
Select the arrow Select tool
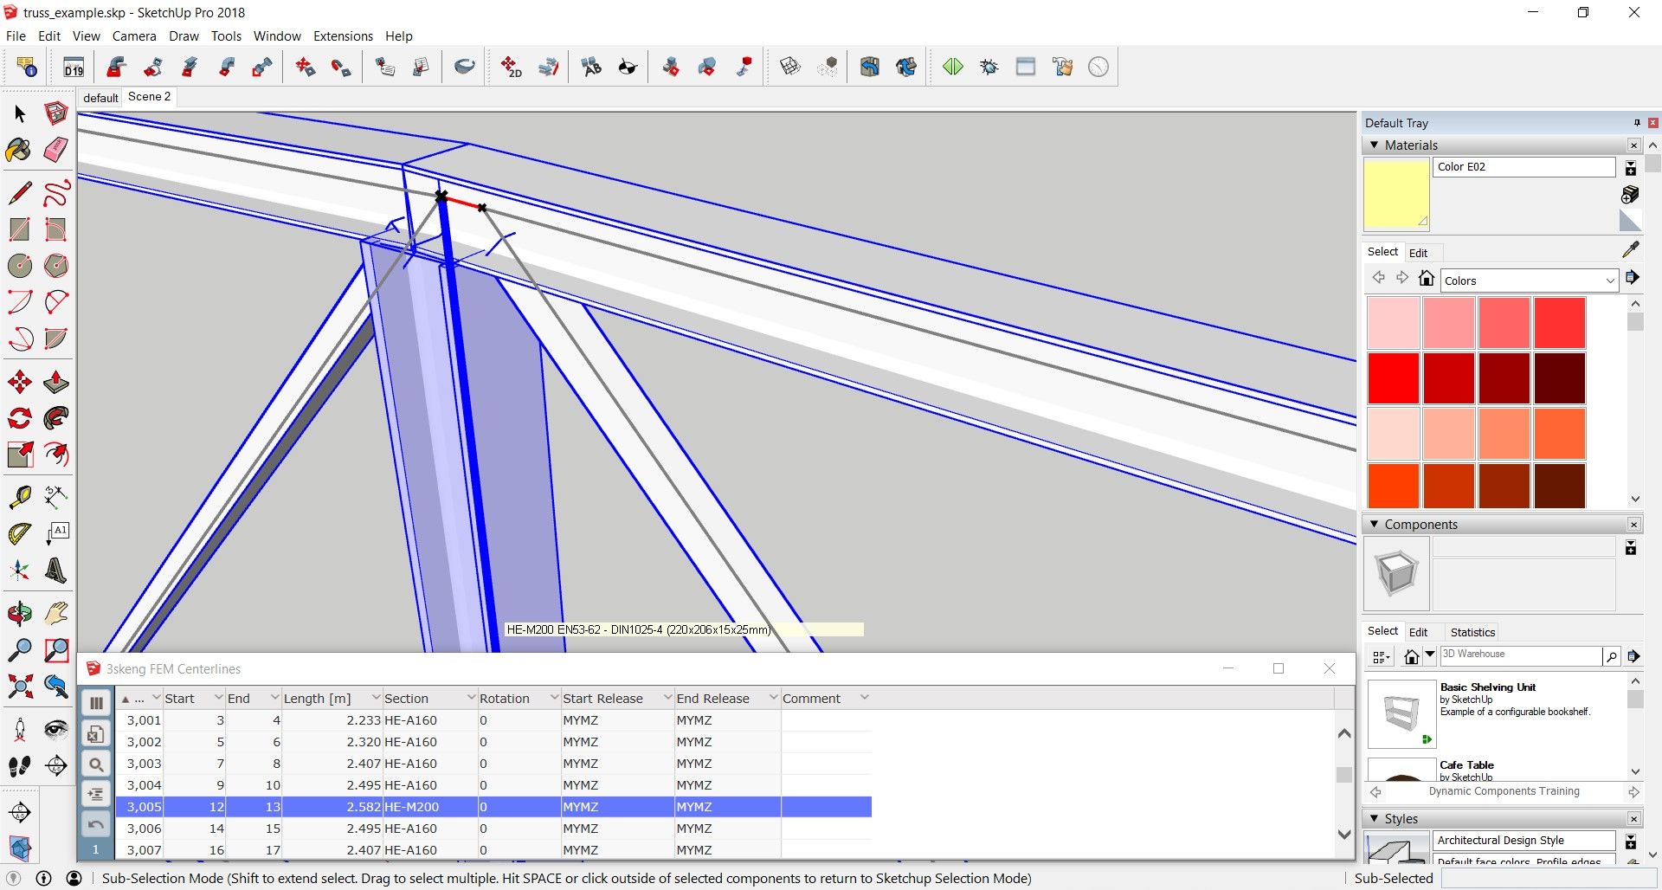click(x=20, y=113)
